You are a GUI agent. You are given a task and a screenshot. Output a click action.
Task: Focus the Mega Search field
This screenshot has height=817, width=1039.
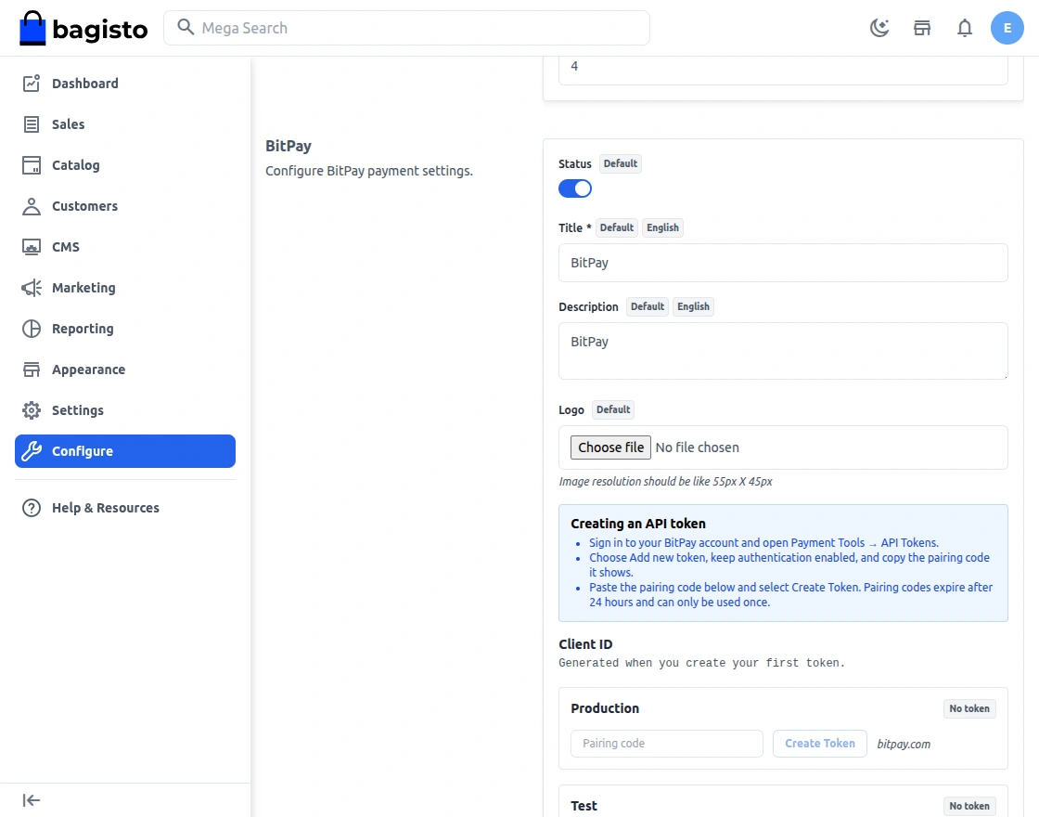click(x=407, y=28)
